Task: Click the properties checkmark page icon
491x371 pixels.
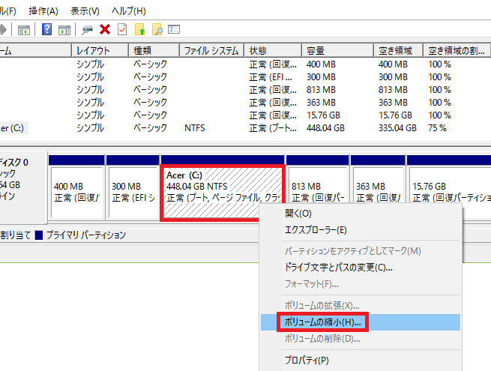Action: (122, 30)
